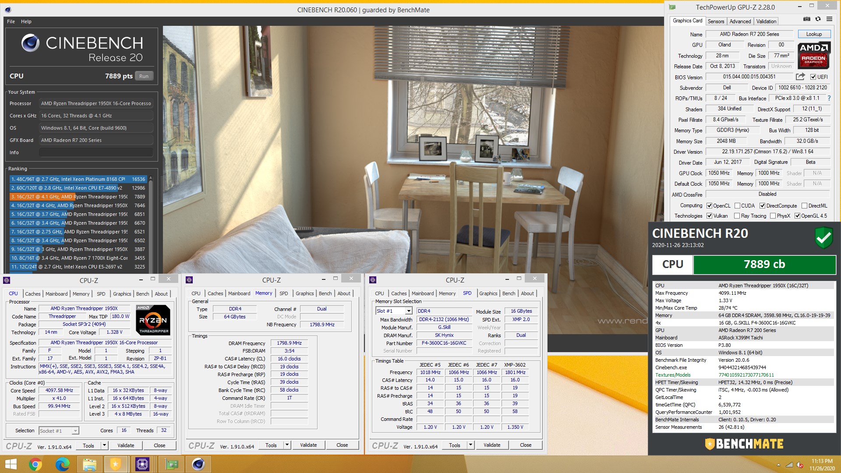Screen dimensions: 841x473
Task: Click the GPU-Z refresh icon
Action: click(x=818, y=19)
